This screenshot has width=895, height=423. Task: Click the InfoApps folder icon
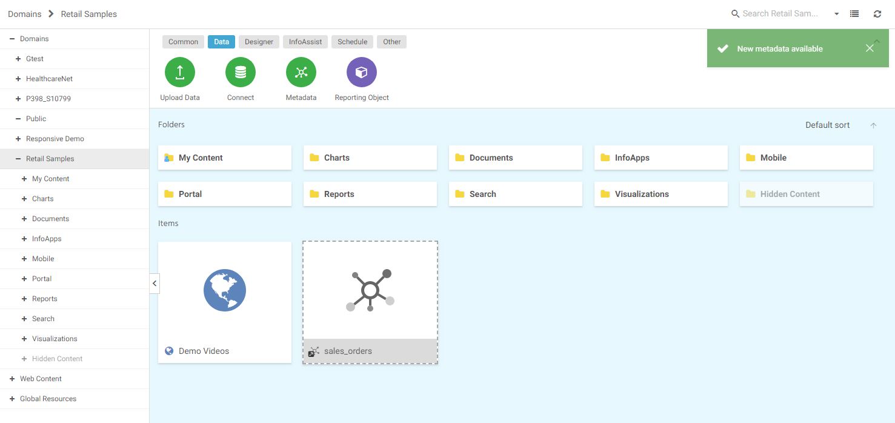(x=605, y=158)
